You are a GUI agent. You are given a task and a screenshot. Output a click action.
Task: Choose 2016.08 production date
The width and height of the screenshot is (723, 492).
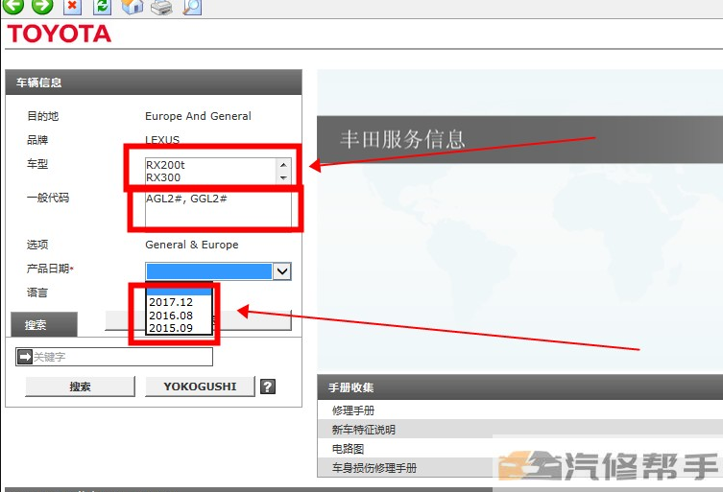pos(179,316)
